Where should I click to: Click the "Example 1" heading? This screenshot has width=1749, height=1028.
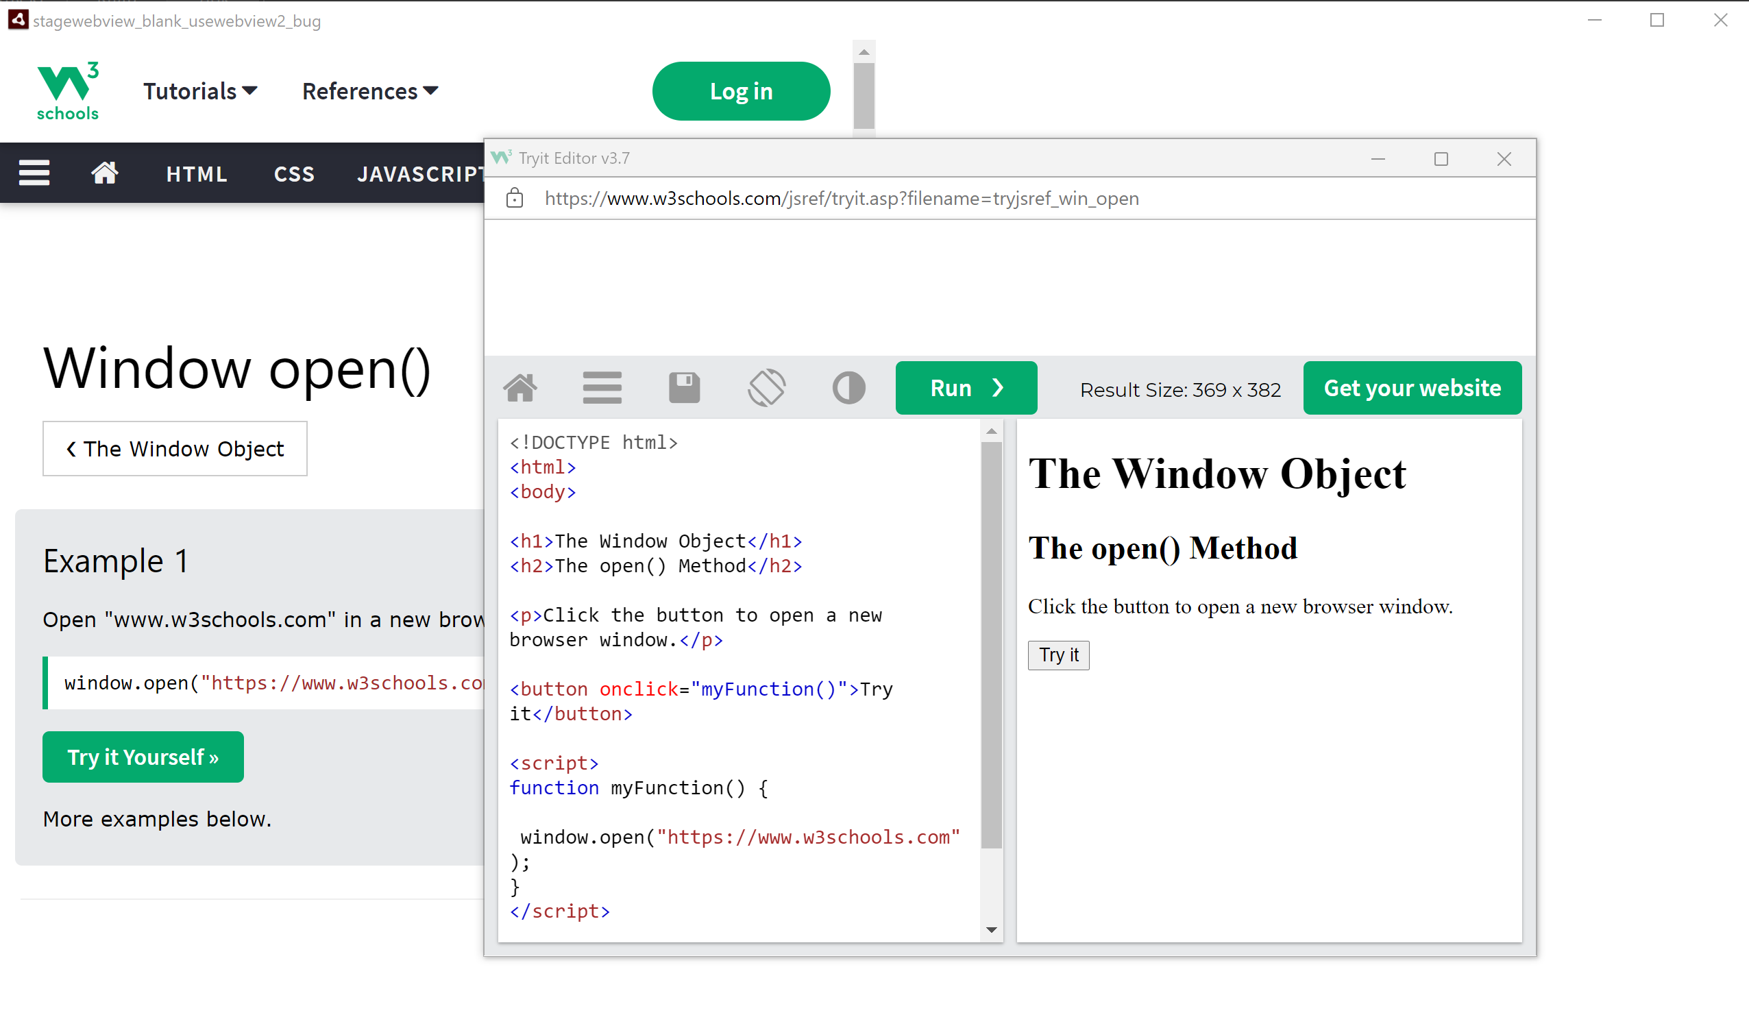click(x=115, y=560)
